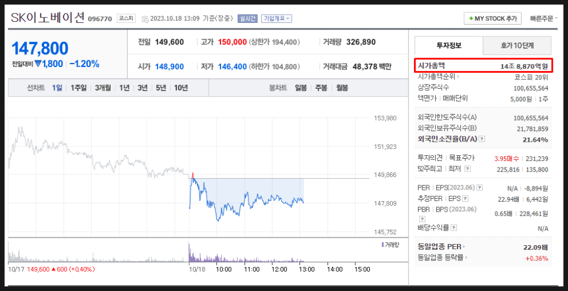Image resolution: width=568 pixels, height=291 pixels.
Task: Click the 전일 value 149,600 in header
Action: pyautogui.click(x=169, y=42)
